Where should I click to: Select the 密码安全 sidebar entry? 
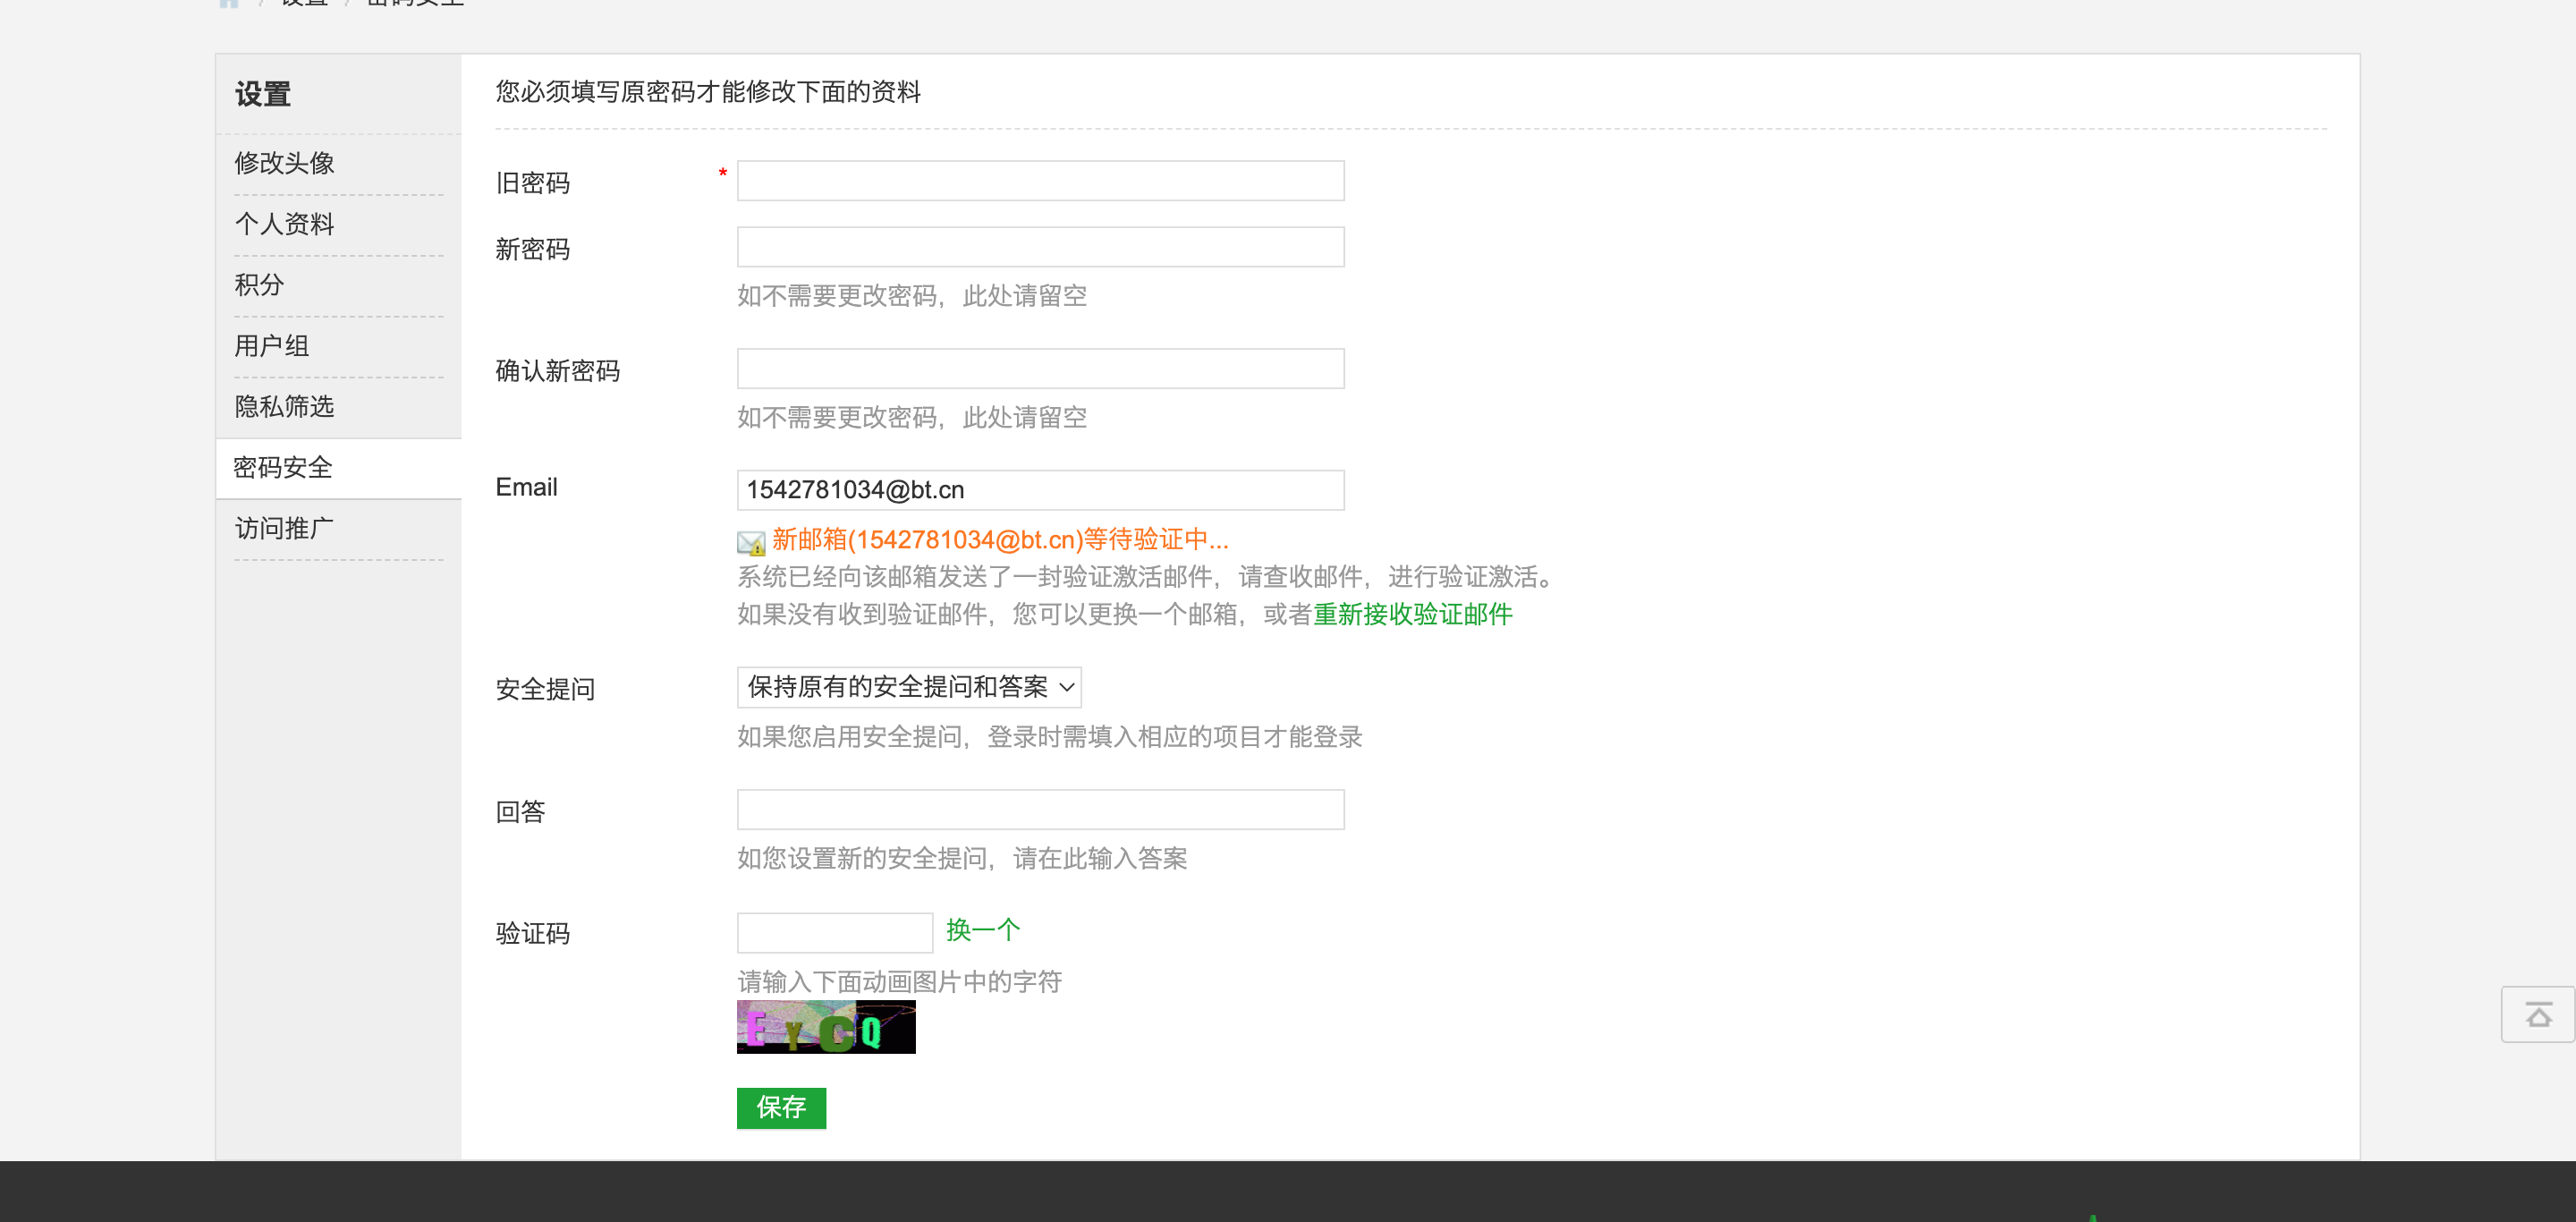click(283, 467)
